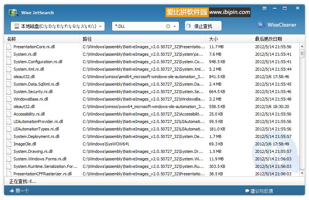The height and width of the screenshot is (200, 309).
Task: Select the System.Windows.Forms.ni.dll file name
Action: 40,159
